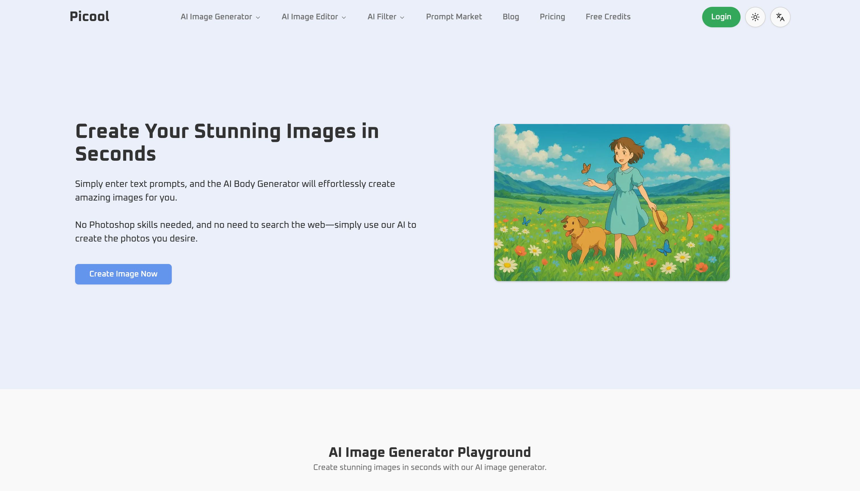This screenshot has width=860, height=491.
Task: Go to the Blog page
Action: coord(511,17)
